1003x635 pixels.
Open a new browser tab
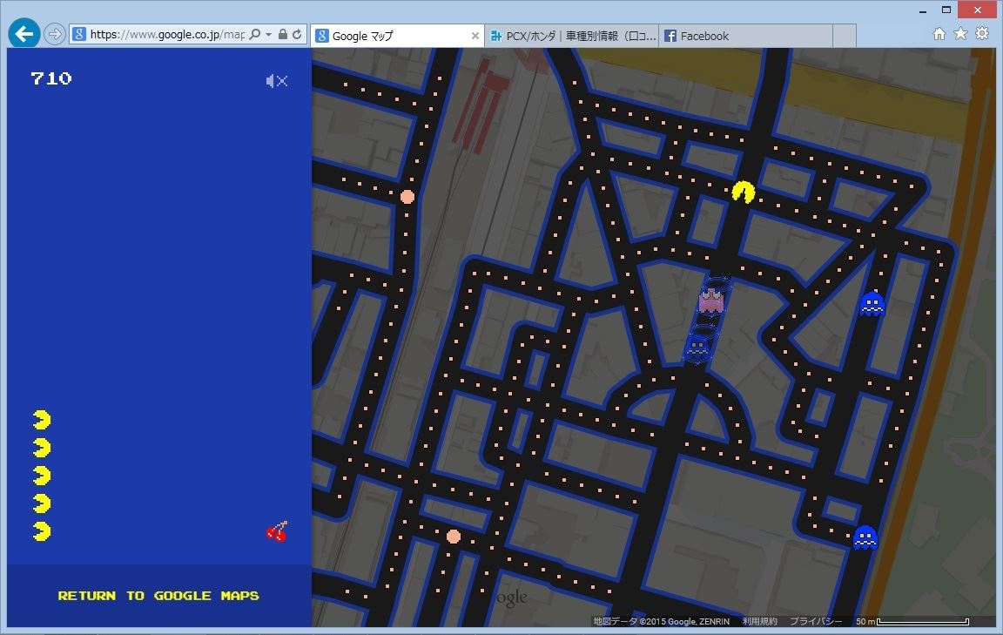(845, 36)
